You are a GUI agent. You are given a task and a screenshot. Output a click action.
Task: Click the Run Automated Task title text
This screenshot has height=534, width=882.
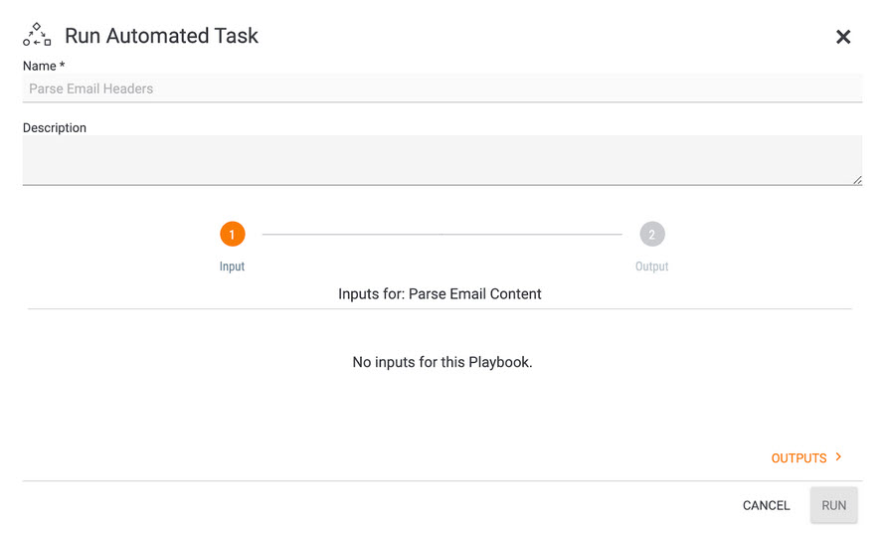click(x=161, y=36)
